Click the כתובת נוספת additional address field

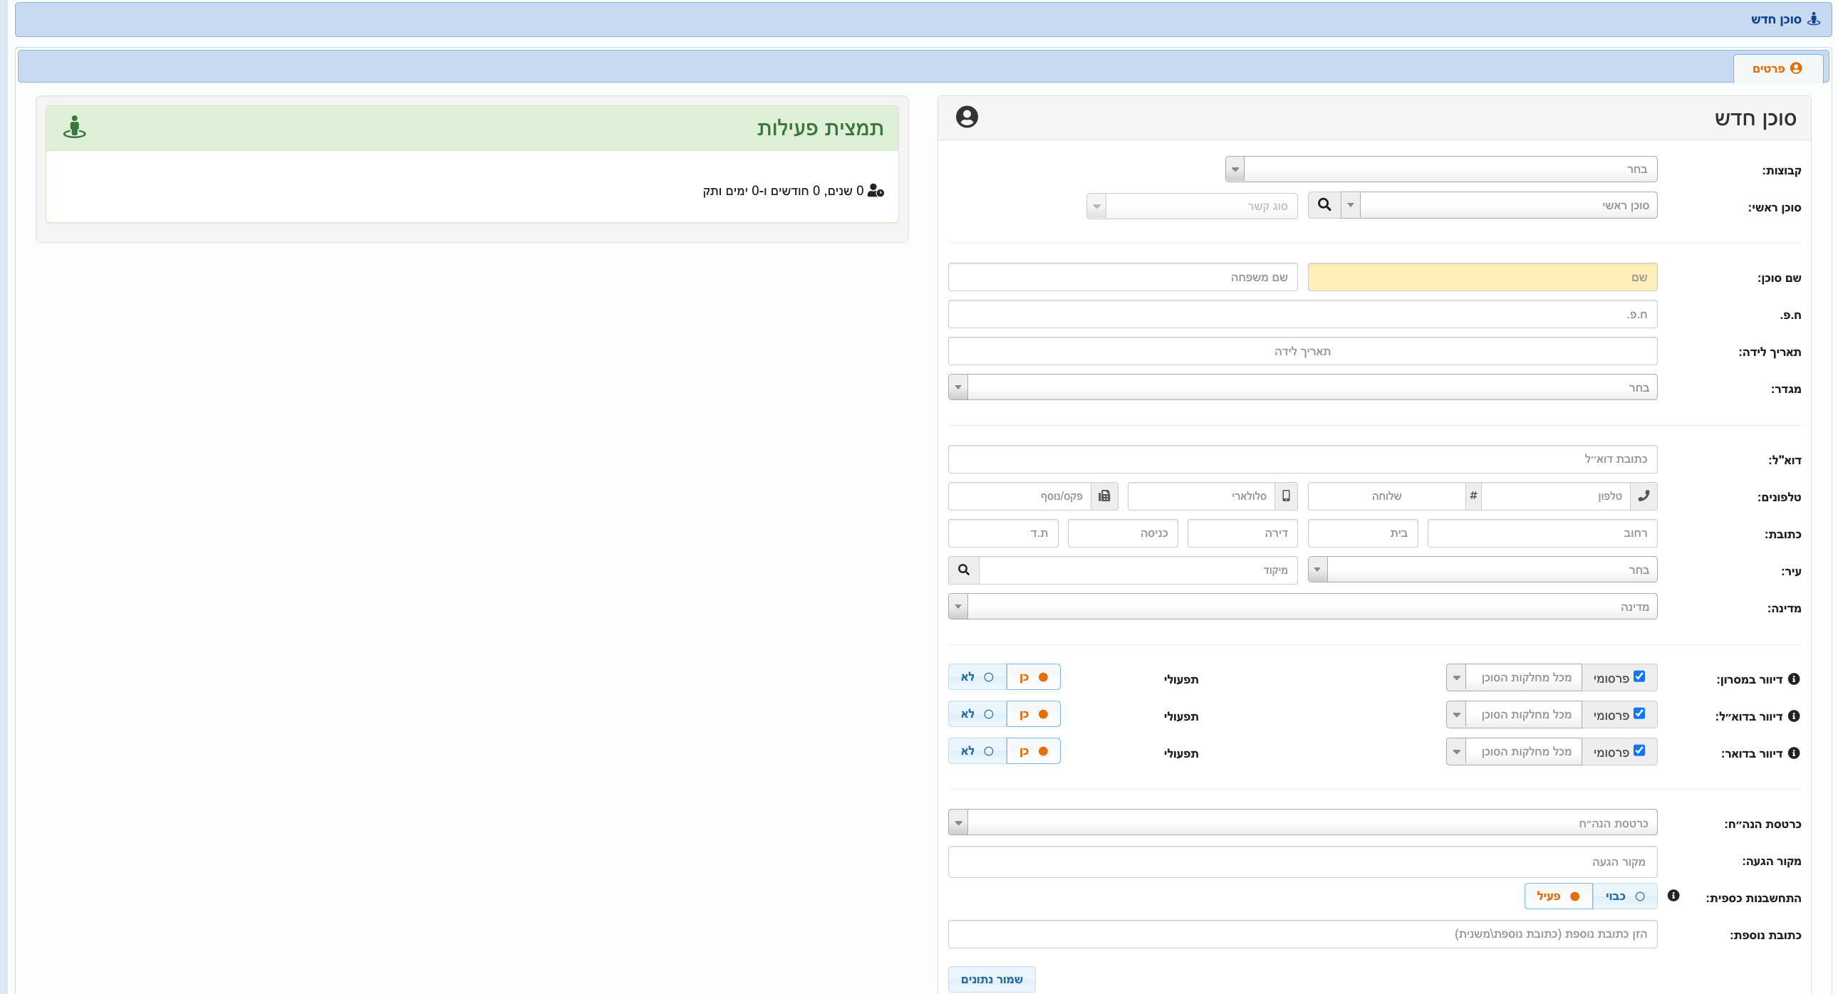click(1303, 934)
